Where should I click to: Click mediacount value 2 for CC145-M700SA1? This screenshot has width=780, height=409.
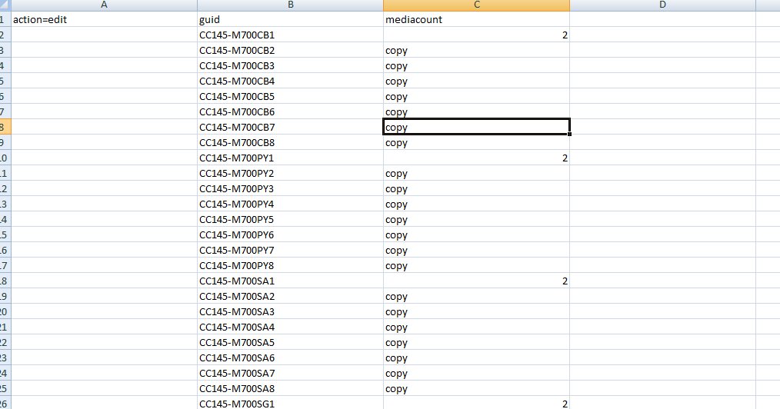click(x=477, y=281)
